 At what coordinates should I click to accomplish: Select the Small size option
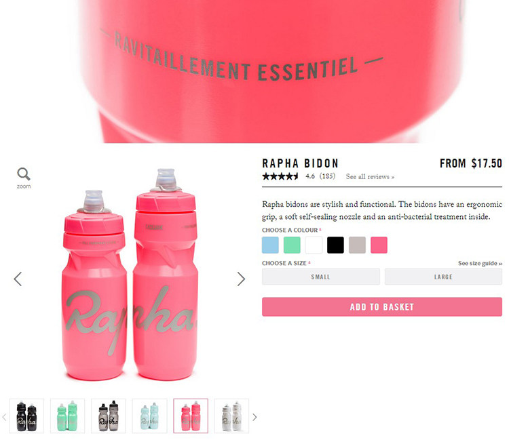tap(321, 277)
